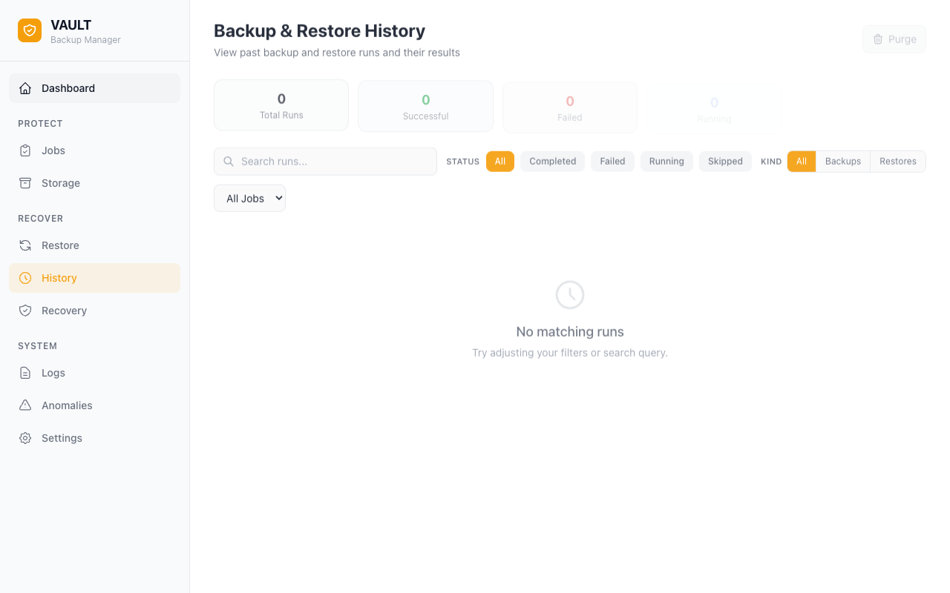The height and width of the screenshot is (593, 950).
Task: Click the Vault shield logo icon
Action: click(x=30, y=30)
